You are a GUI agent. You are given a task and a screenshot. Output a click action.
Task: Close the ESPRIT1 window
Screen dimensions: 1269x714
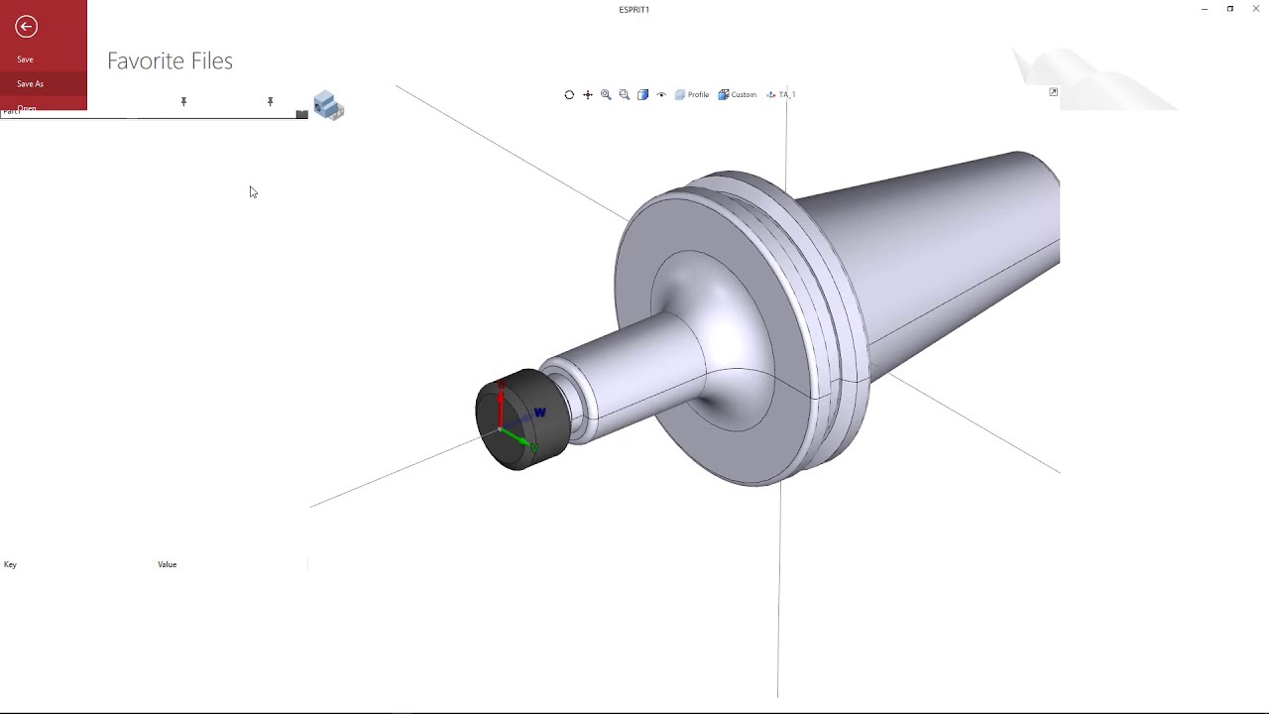(x=1256, y=9)
